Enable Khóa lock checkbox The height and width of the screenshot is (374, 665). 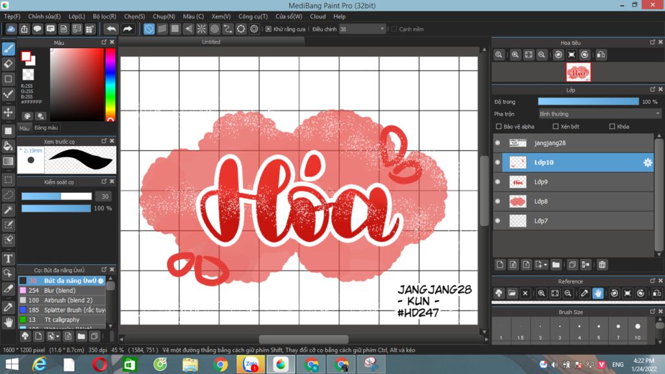[x=612, y=127]
